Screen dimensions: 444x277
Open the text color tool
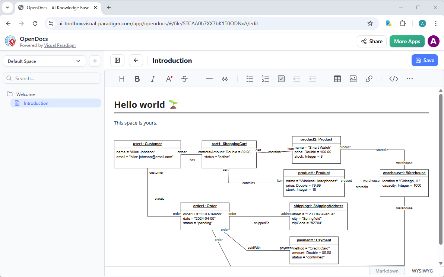pos(168,78)
